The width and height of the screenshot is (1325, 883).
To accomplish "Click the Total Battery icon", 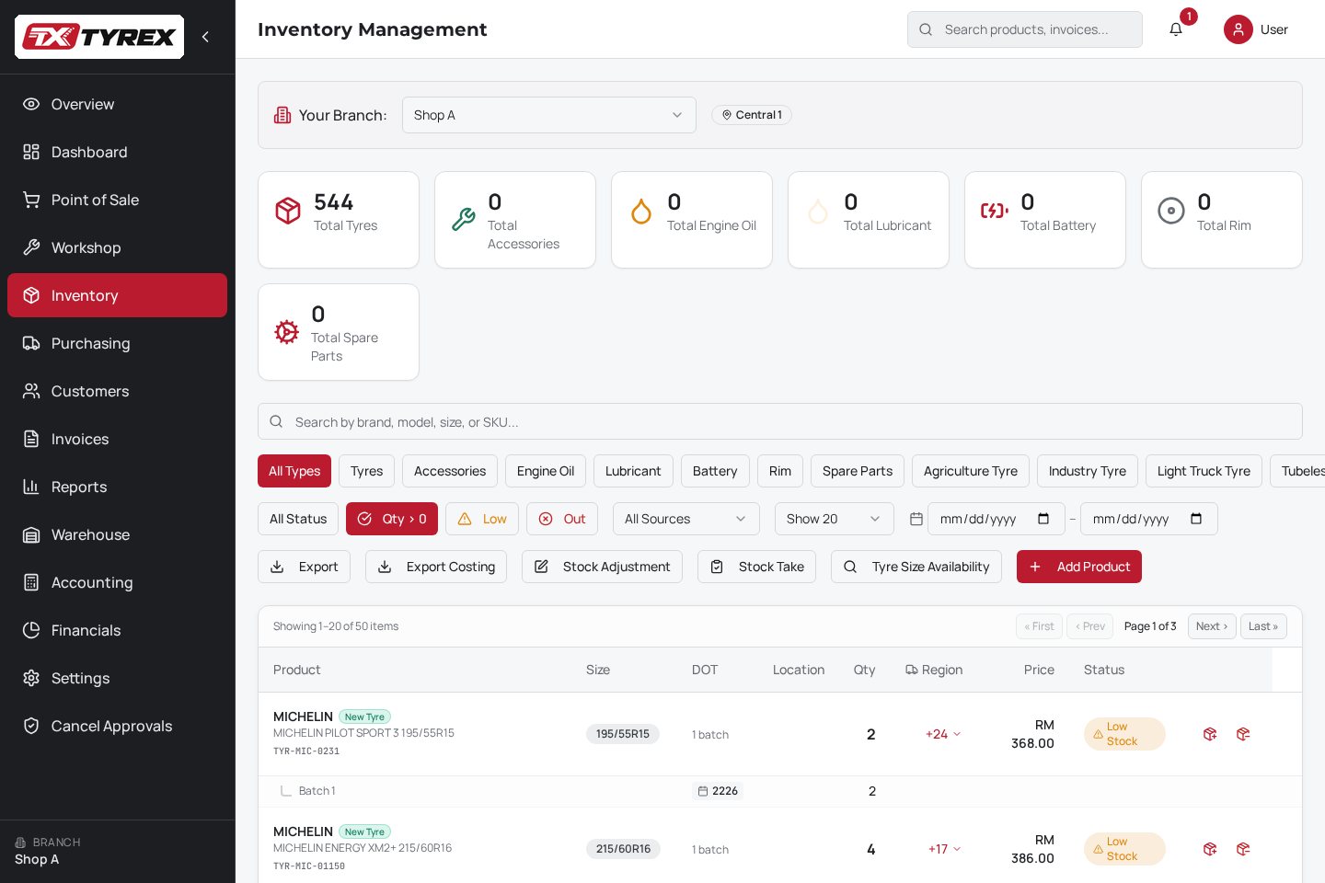I will tap(995, 211).
